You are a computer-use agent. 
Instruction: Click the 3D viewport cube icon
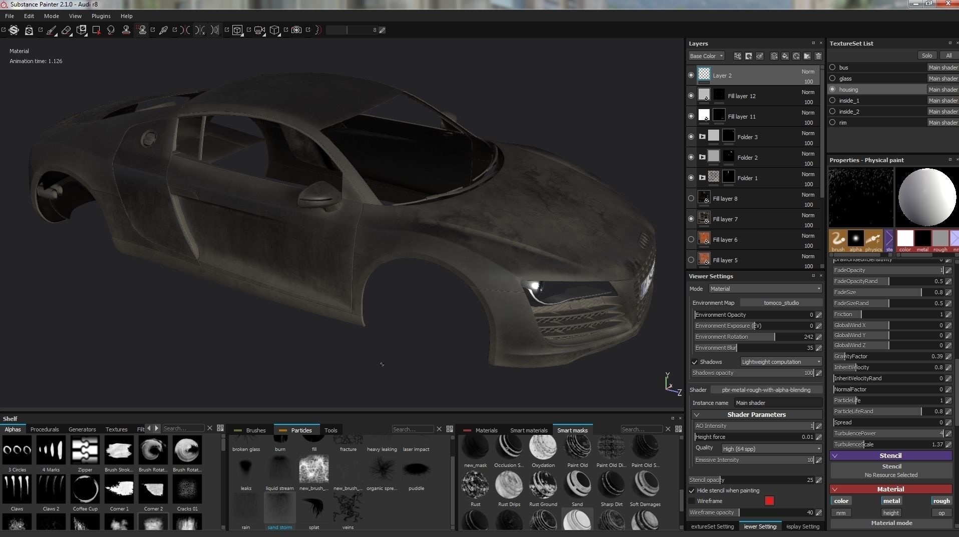tap(274, 30)
